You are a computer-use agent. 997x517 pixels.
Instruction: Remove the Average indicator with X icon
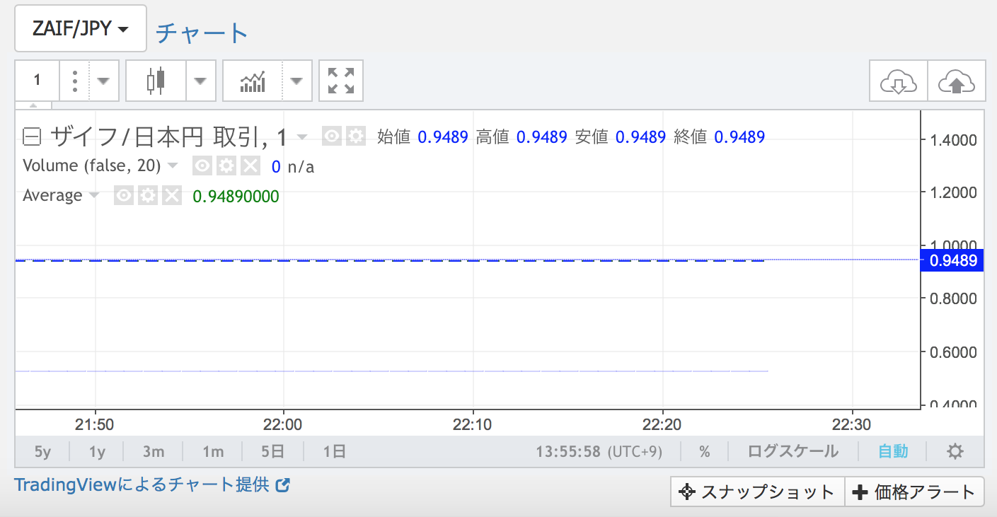[172, 196]
